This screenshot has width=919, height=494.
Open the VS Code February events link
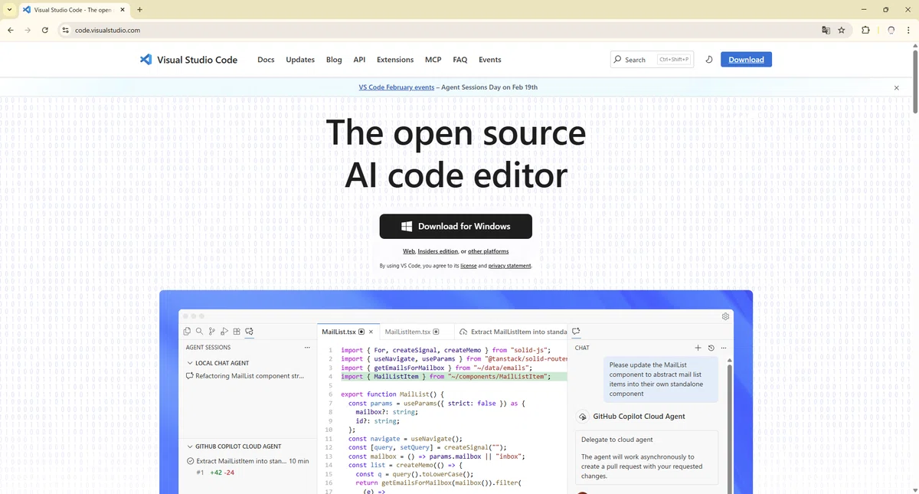(397, 87)
